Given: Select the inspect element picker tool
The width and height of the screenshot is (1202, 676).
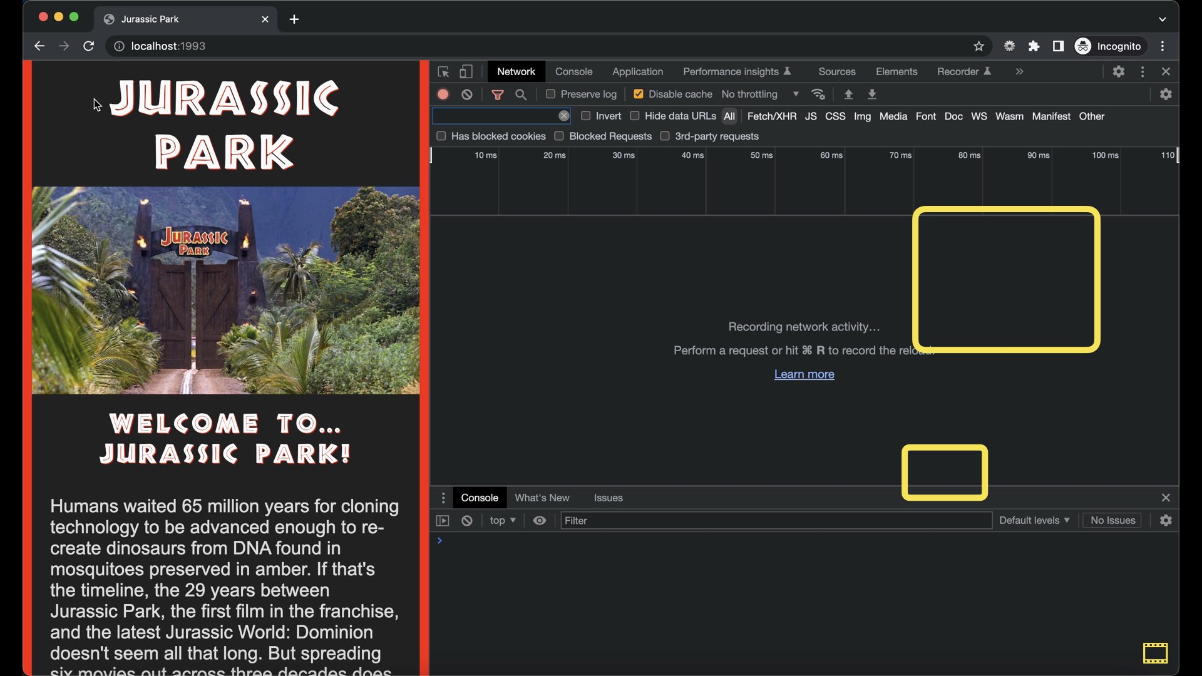Looking at the screenshot, I should [443, 72].
